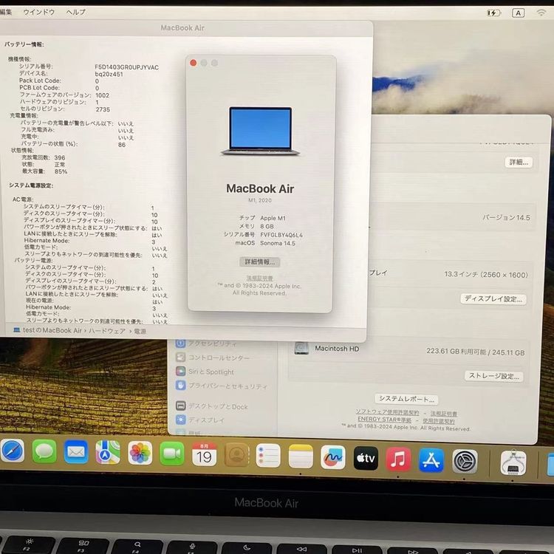The width and height of the screenshot is (554, 554).
Task: Click ストレージ設定... button
Action: pyautogui.click(x=493, y=376)
